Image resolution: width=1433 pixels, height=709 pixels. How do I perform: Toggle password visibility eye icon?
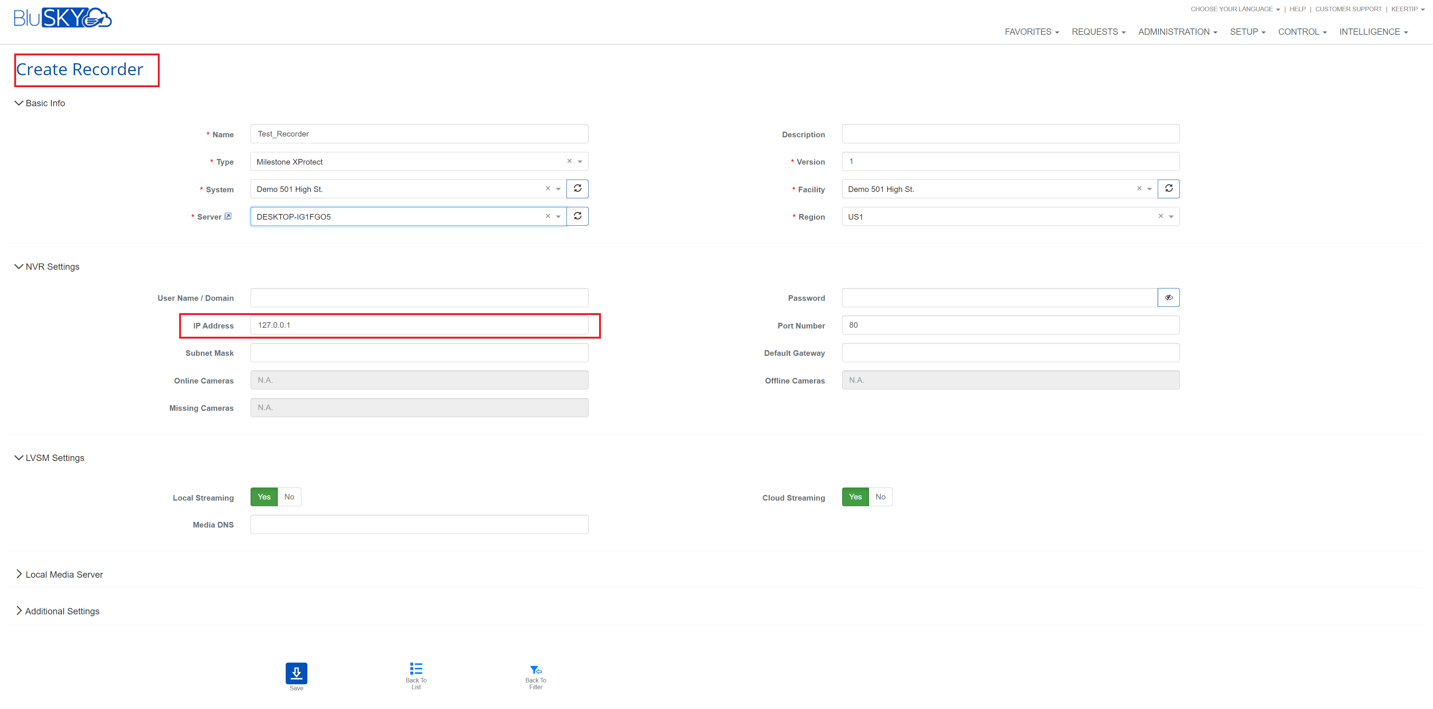1168,298
